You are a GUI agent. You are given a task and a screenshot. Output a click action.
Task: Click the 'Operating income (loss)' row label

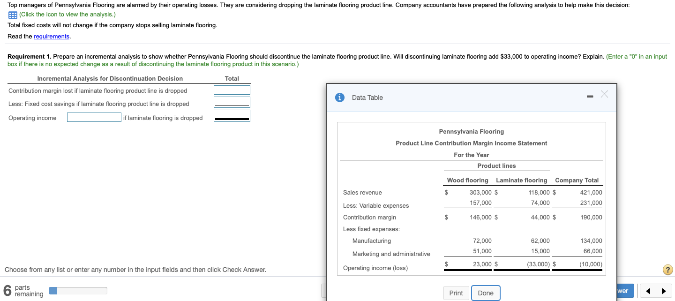(375, 268)
